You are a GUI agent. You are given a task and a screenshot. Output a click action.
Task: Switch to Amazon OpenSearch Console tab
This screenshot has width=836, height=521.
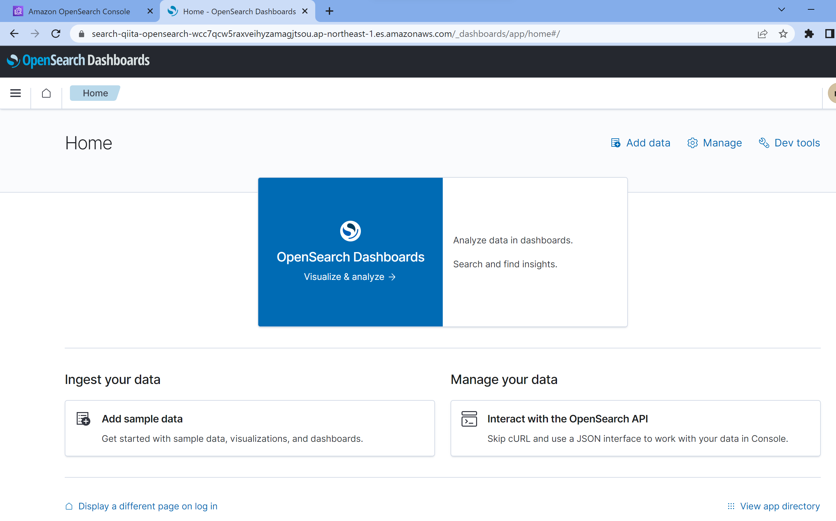click(x=79, y=11)
